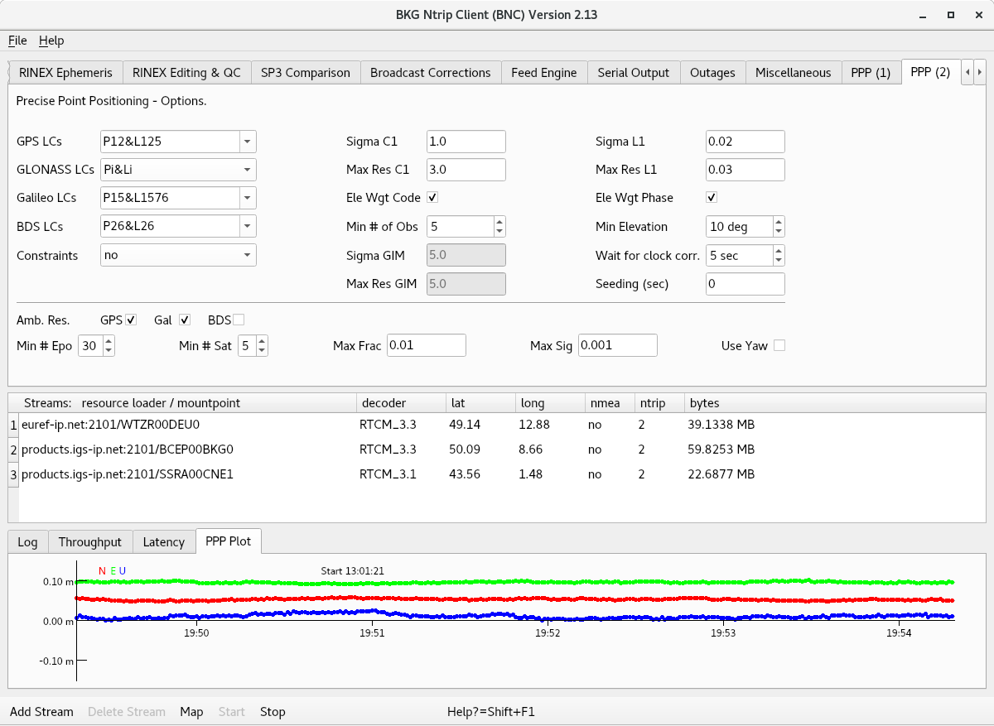The height and width of the screenshot is (726, 994).
Task: Enable BDS ambiguity resolution checkbox
Action: 239,320
